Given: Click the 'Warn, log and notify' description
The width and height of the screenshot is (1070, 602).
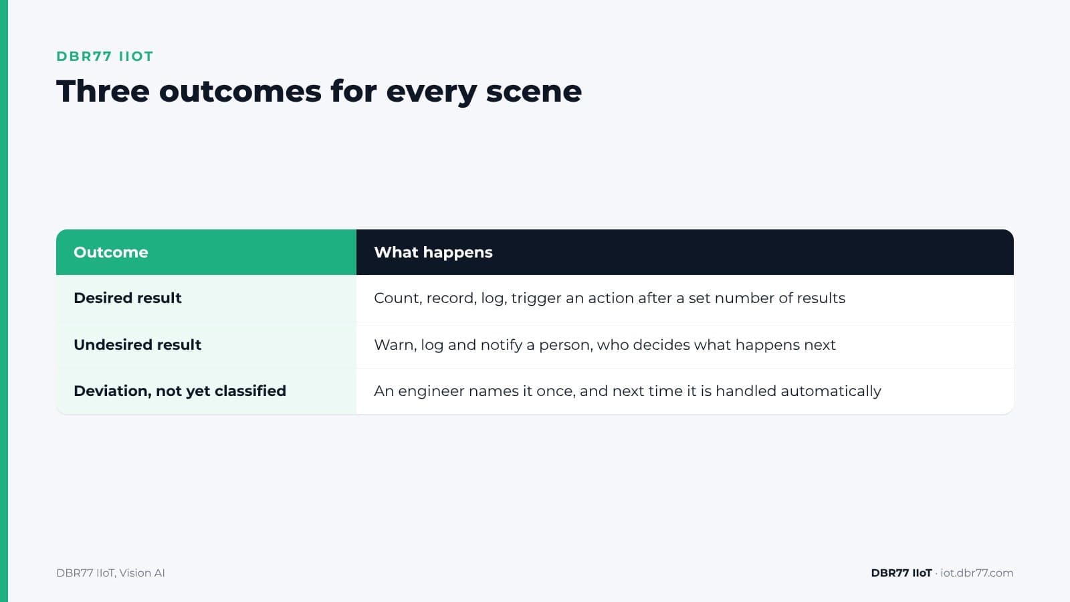Looking at the screenshot, I should point(605,345).
